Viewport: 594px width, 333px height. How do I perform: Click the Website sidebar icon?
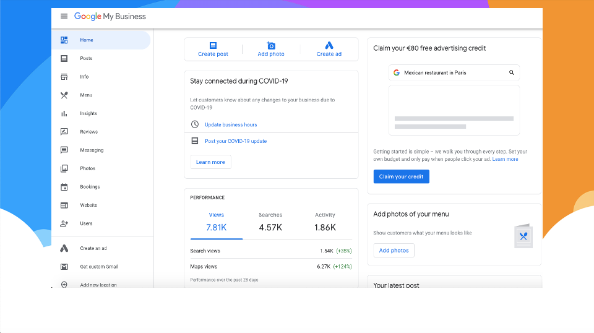tap(64, 205)
